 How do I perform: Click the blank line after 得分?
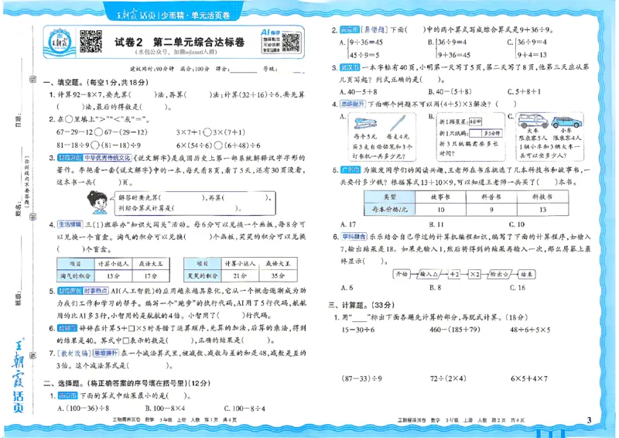tap(243, 71)
